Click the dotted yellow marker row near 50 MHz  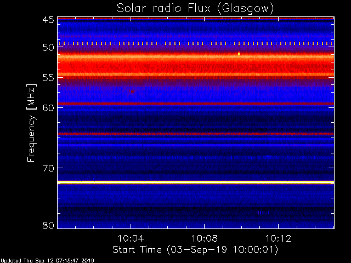coord(196,44)
